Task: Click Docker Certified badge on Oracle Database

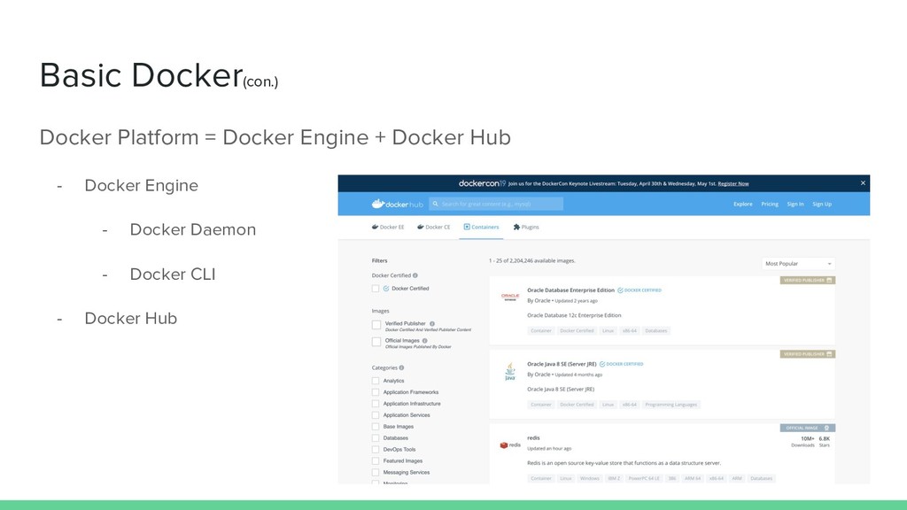Action: pos(640,290)
